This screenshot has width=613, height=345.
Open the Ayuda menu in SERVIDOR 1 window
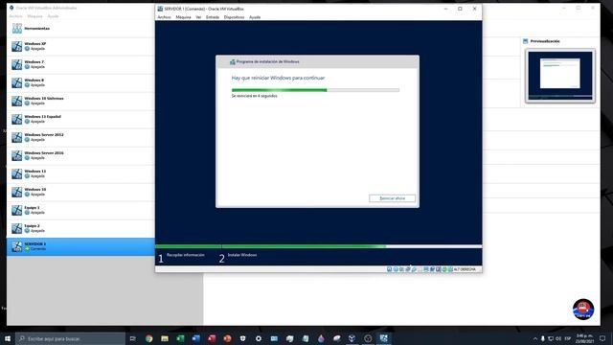[x=255, y=17]
